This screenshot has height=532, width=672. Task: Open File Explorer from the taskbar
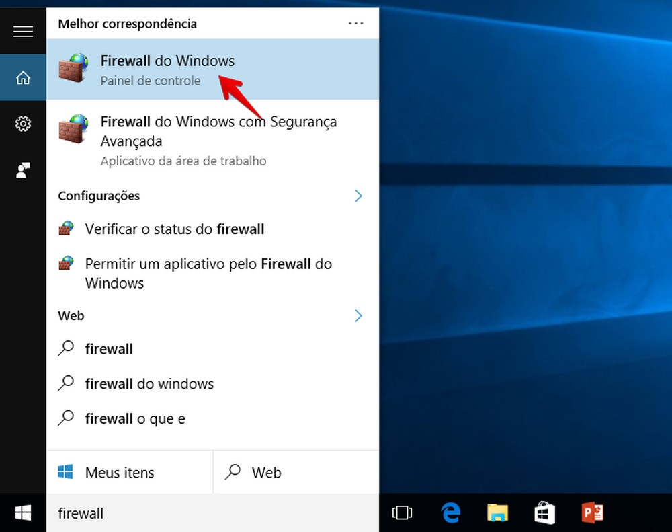pos(497,512)
